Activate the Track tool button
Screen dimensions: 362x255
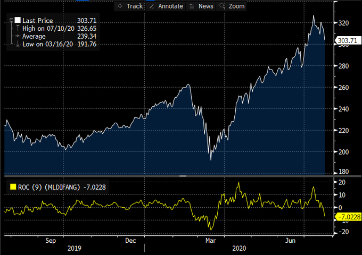coord(130,6)
